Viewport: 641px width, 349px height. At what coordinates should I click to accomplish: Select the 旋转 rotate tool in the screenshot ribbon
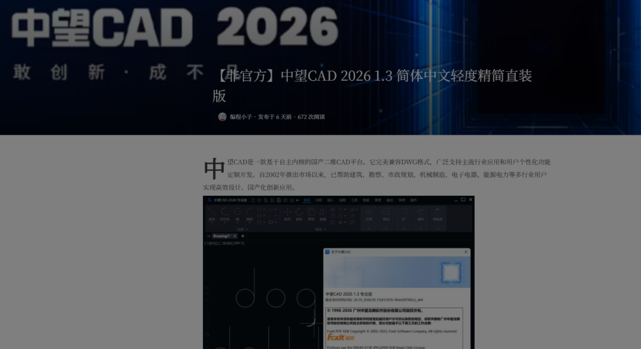point(299,214)
